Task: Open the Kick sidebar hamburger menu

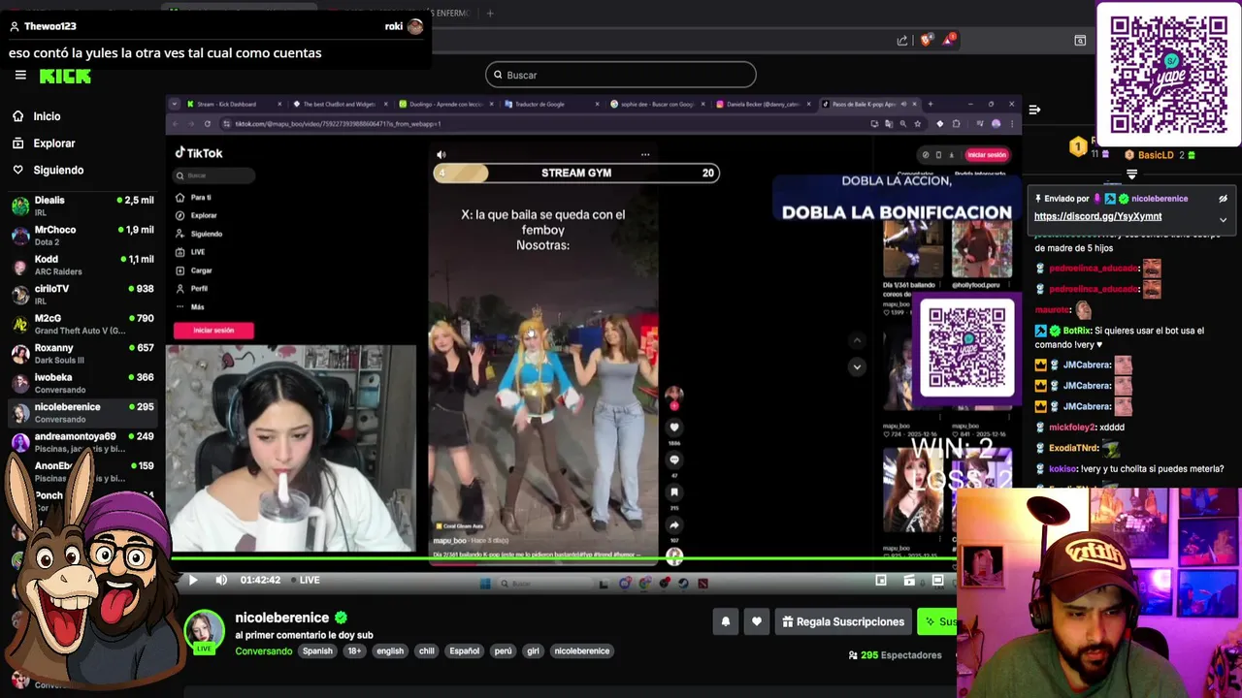Action: pos(20,76)
